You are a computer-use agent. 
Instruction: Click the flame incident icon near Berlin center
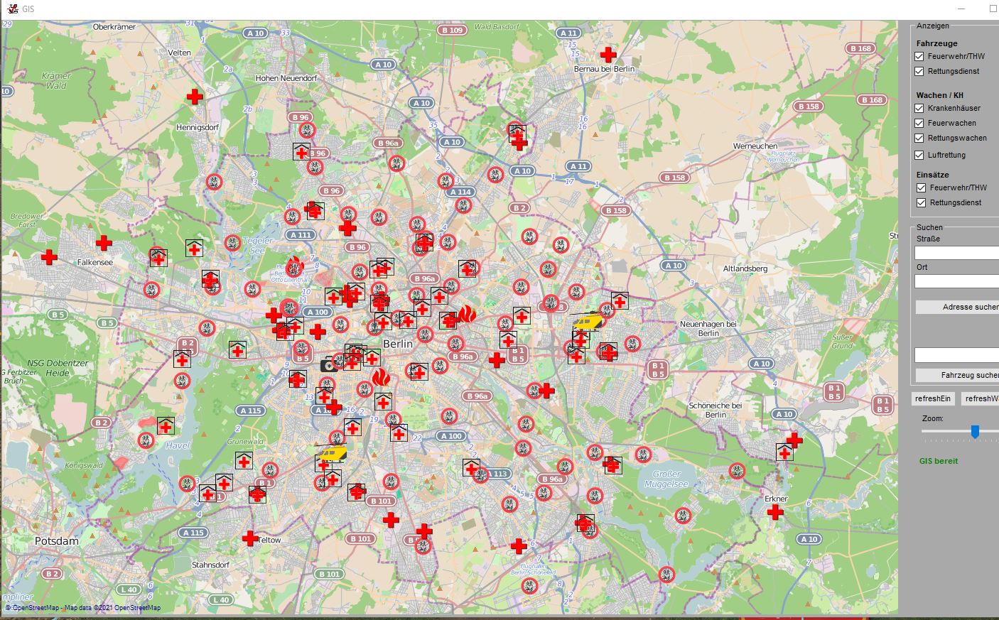coord(467,313)
